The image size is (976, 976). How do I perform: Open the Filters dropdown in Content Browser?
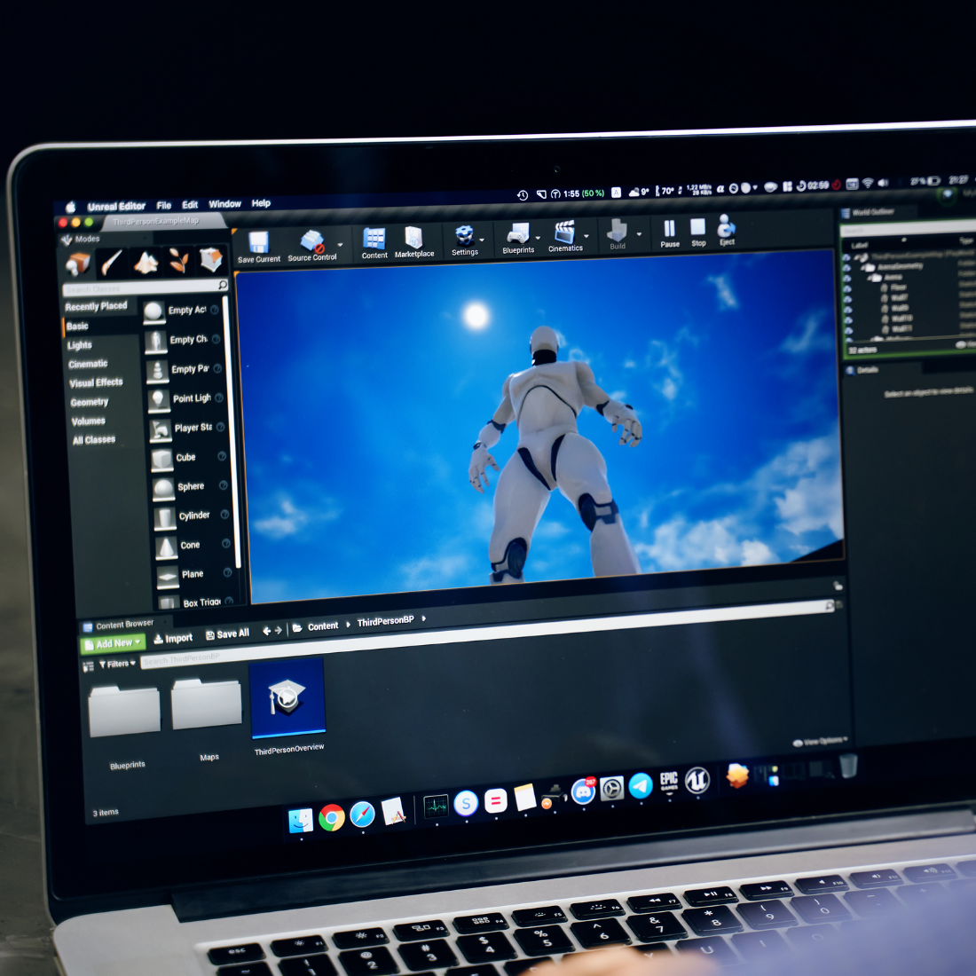click(x=117, y=664)
